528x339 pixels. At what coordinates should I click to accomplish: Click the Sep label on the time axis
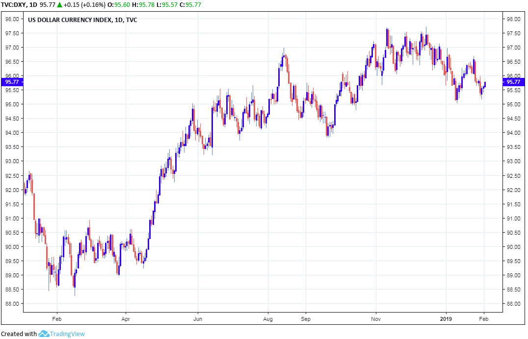click(305, 318)
